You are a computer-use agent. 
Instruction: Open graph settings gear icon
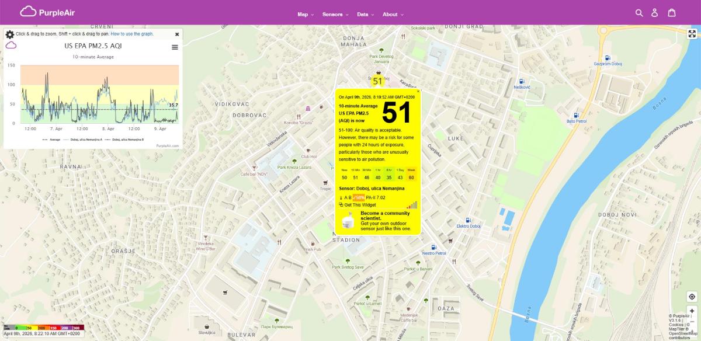coord(10,34)
